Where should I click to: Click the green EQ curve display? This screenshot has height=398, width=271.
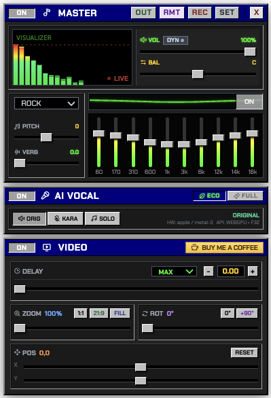[162, 101]
